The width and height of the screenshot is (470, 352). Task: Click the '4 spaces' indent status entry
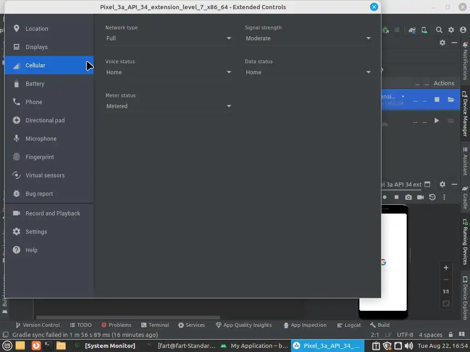(431, 335)
